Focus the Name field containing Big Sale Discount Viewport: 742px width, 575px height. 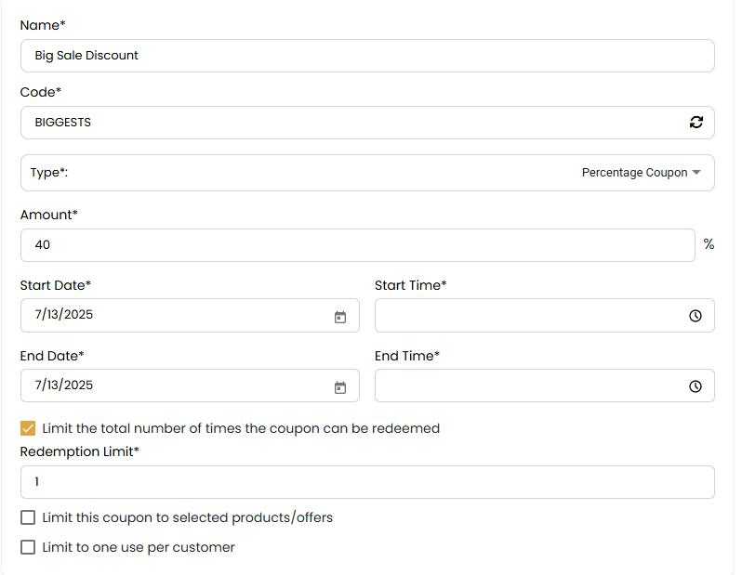366,56
